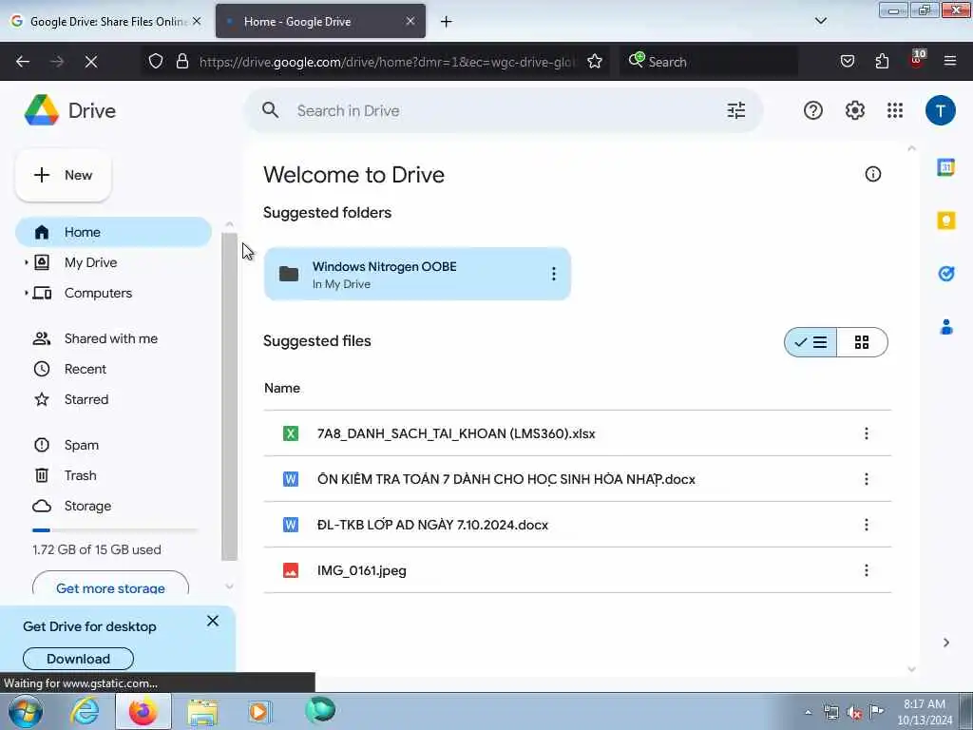Sort by Name column header

[x=282, y=388]
